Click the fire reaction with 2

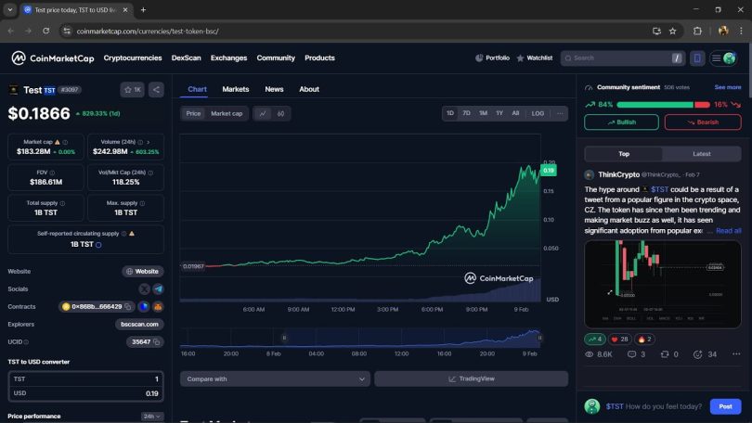tap(644, 340)
